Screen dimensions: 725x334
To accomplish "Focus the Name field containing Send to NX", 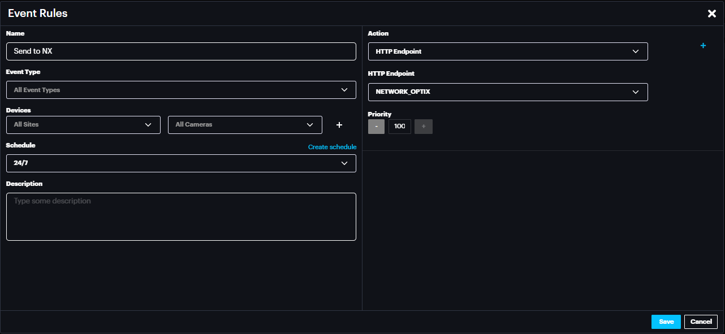I will click(x=181, y=51).
